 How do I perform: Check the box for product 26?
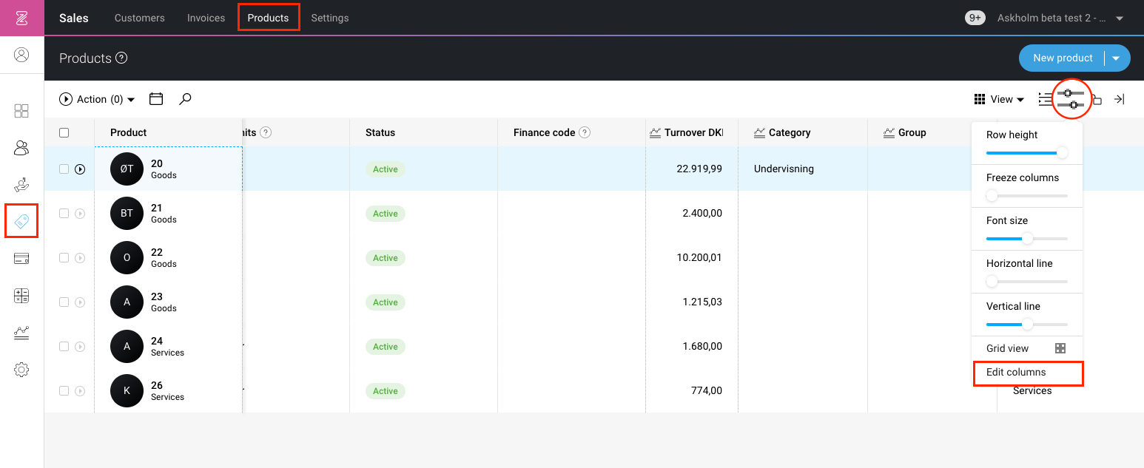tap(64, 391)
